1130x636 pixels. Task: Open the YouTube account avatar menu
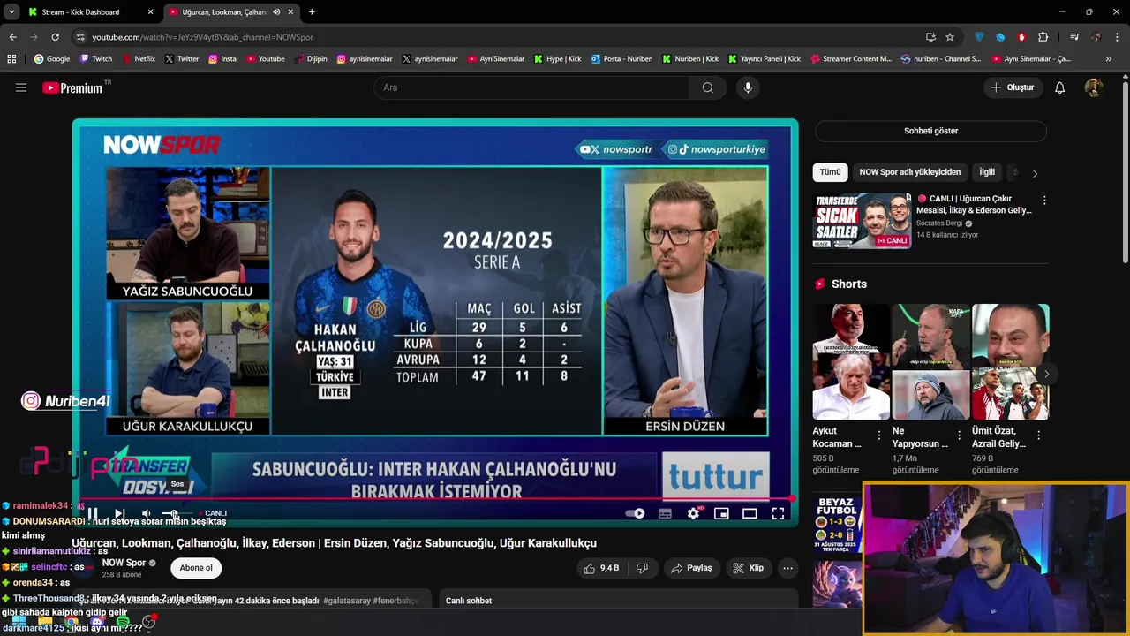(1094, 87)
